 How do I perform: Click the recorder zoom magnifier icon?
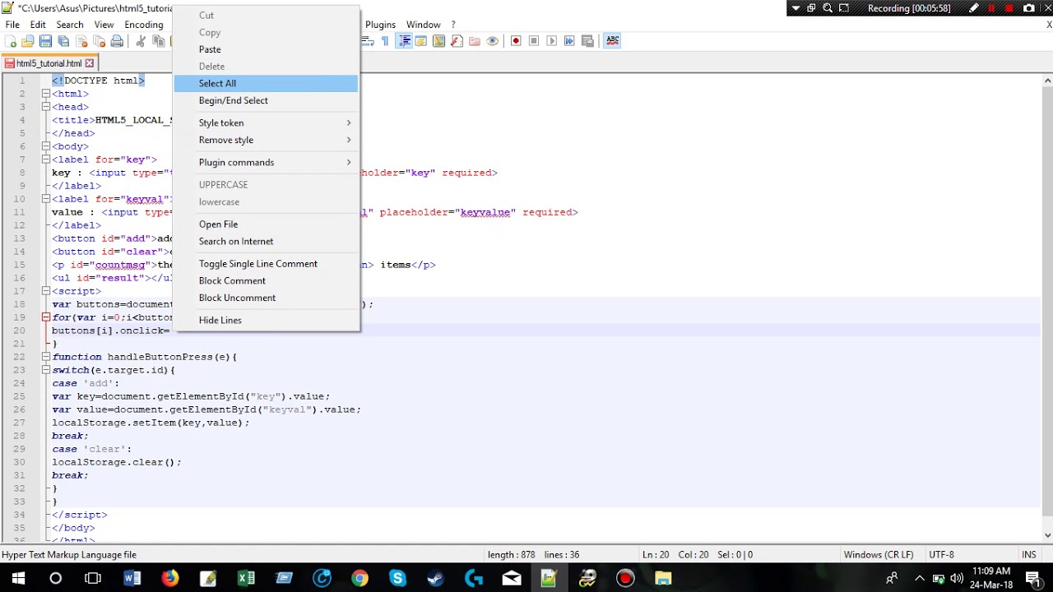pyautogui.click(x=828, y=8)
